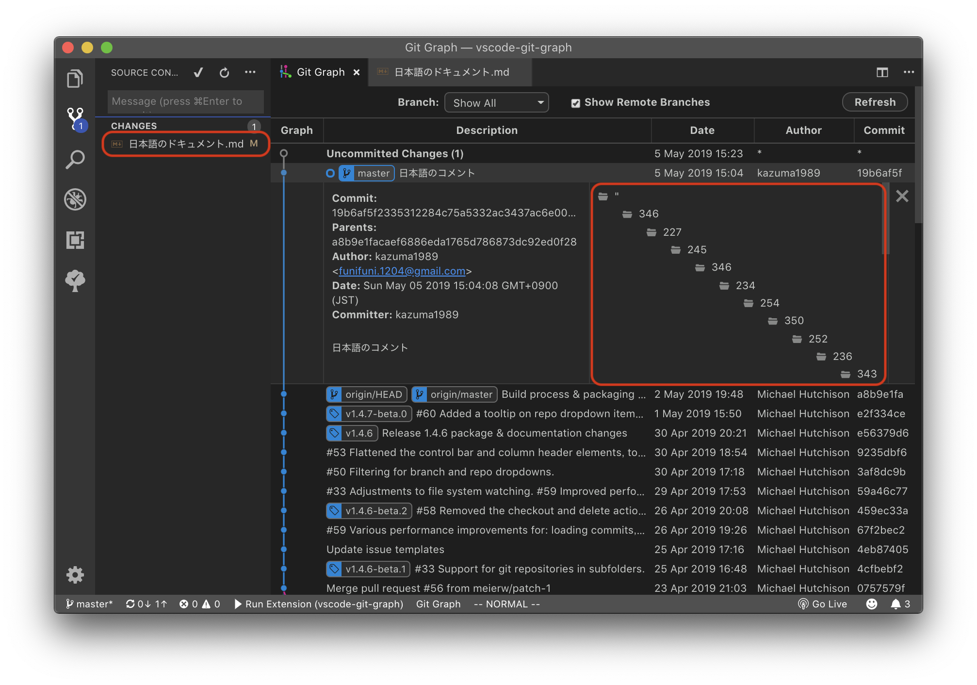
Task: Open the Branch Show All dropdown
Action: click(x=496, y=102)
